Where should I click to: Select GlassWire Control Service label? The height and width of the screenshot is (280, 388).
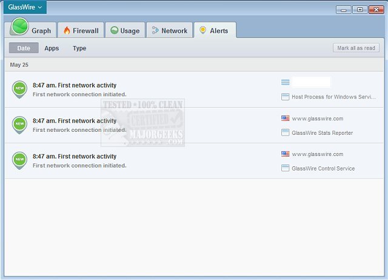point(323,168)
